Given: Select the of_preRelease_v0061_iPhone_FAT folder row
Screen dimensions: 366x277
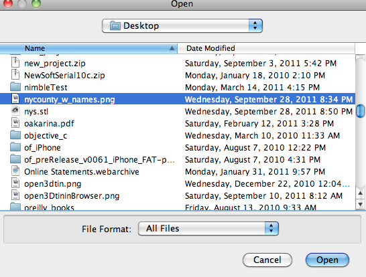Looking at the screenshot, I should [x=178, y=160].
